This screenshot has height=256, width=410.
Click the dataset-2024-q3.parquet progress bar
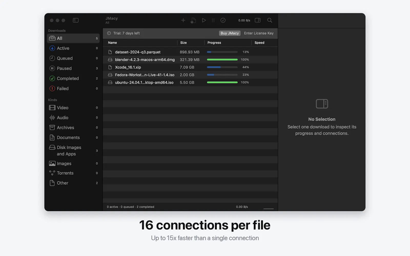click(222, 52)
